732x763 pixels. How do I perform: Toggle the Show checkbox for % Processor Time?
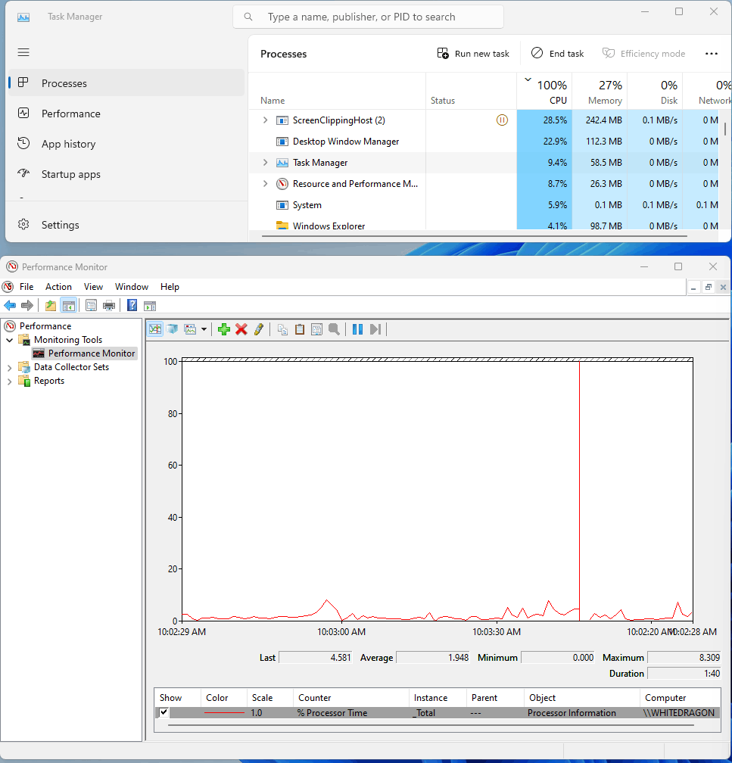pyautogui.click(x=164, y=712)
